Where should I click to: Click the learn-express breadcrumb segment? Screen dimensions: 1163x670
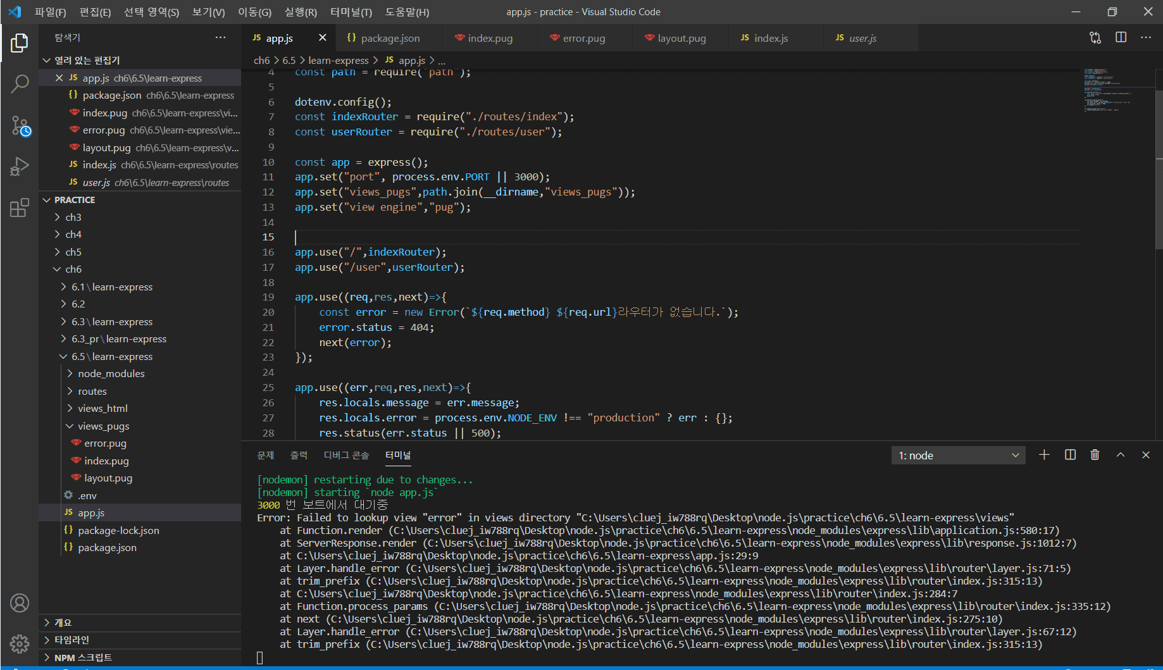pyautogui.click(x=338, y=60)
